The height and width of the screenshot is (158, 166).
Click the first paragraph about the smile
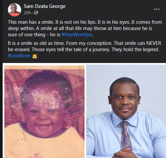pos(85,28)
